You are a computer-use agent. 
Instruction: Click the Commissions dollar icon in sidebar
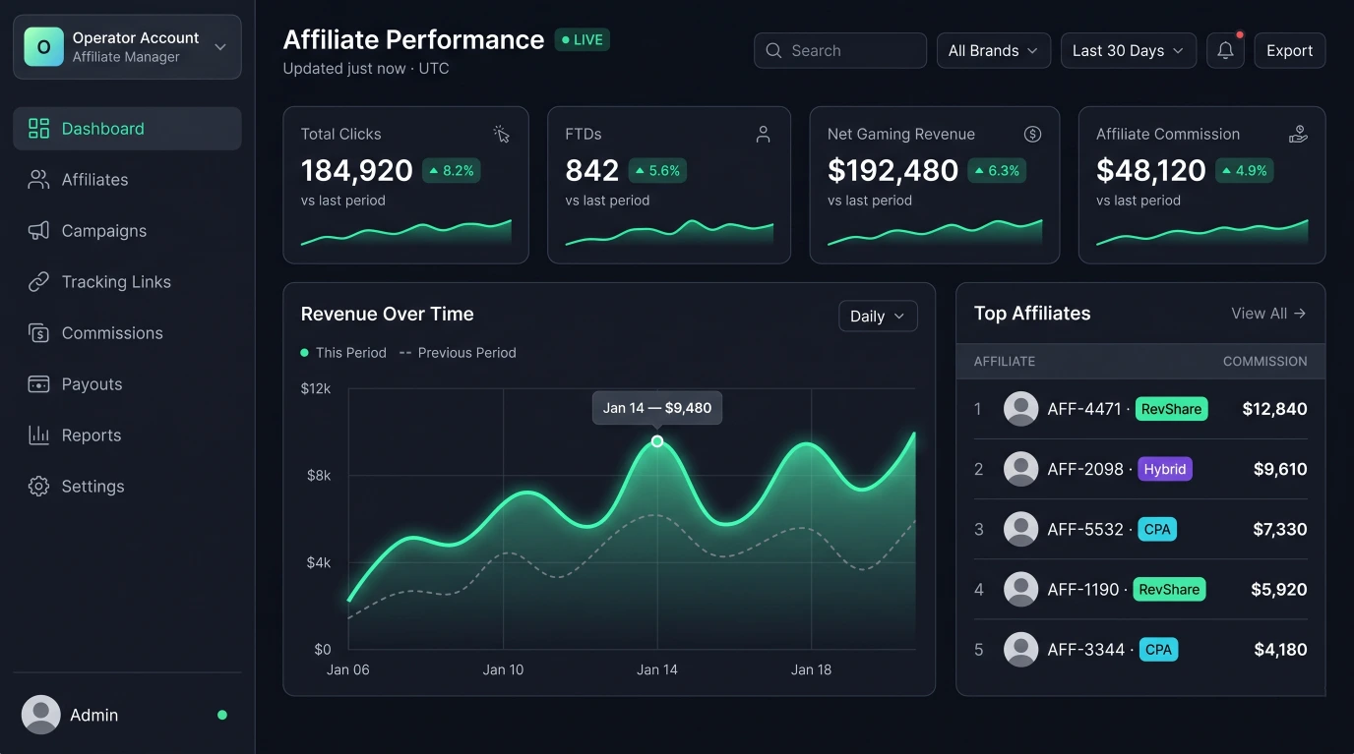tap(38, 333)
